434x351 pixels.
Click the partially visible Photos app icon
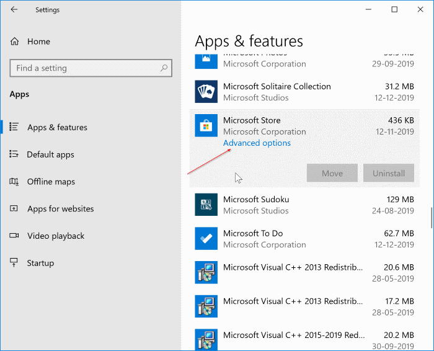pos(206,61)
